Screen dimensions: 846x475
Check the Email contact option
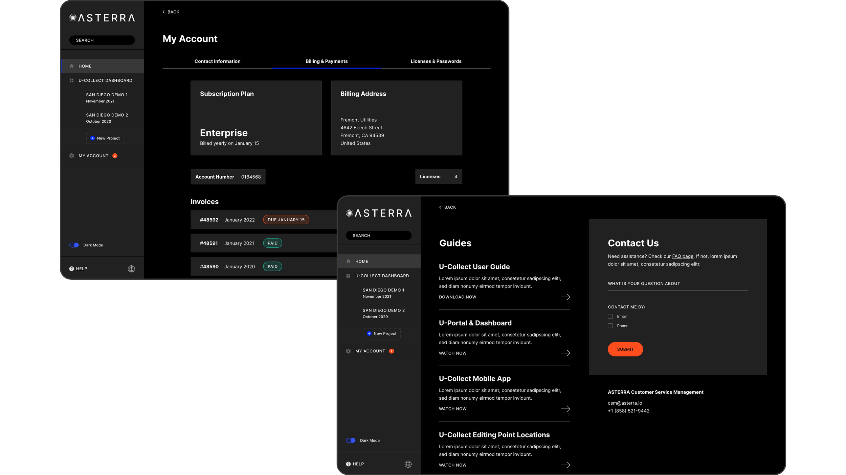610,316
